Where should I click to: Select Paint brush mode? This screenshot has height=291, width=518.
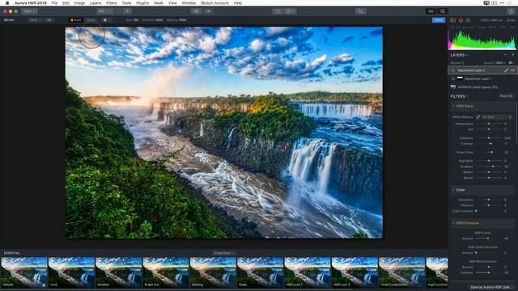[x=76, y=20]
